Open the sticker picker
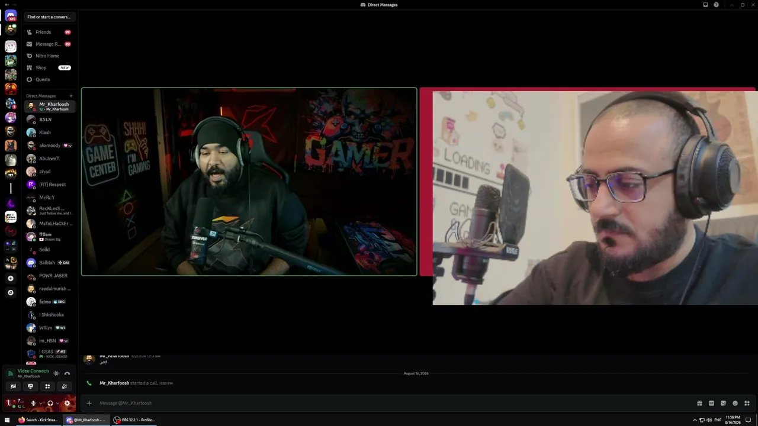758x426 pixels. [723, 403]
